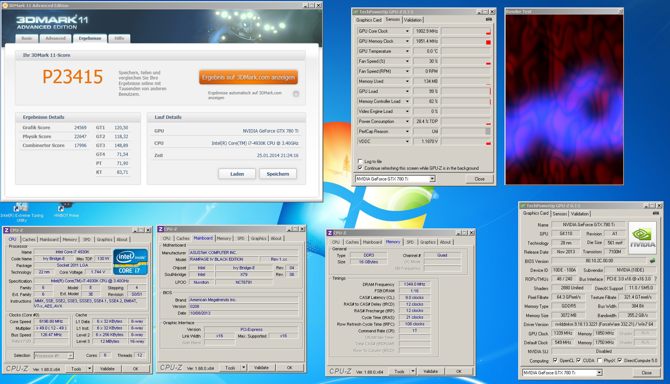670x384 pixels.
Task: Close the Render Test window
Action: point(620,12)
